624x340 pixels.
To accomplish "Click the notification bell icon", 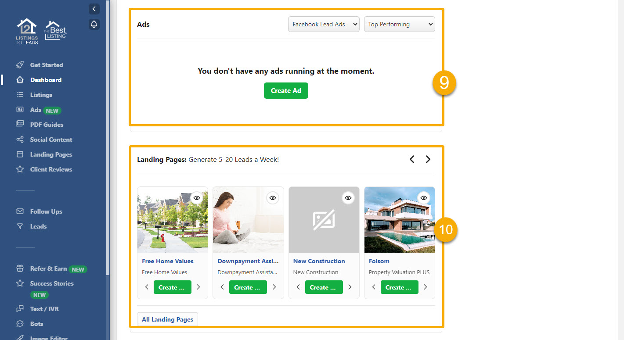I will pos(94,24).
